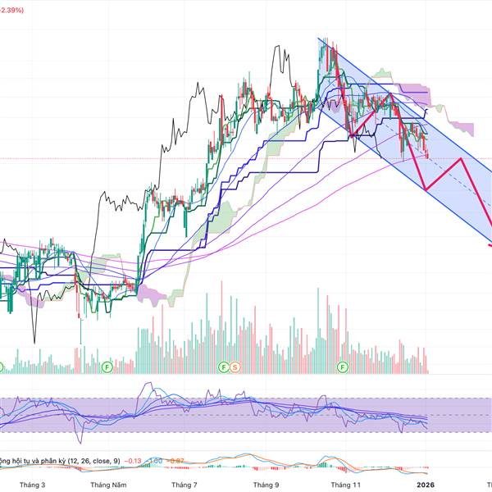Click the Tháng Năm time axis label
Viewport: 492px width, 492px height.
(x=108, y=485)
